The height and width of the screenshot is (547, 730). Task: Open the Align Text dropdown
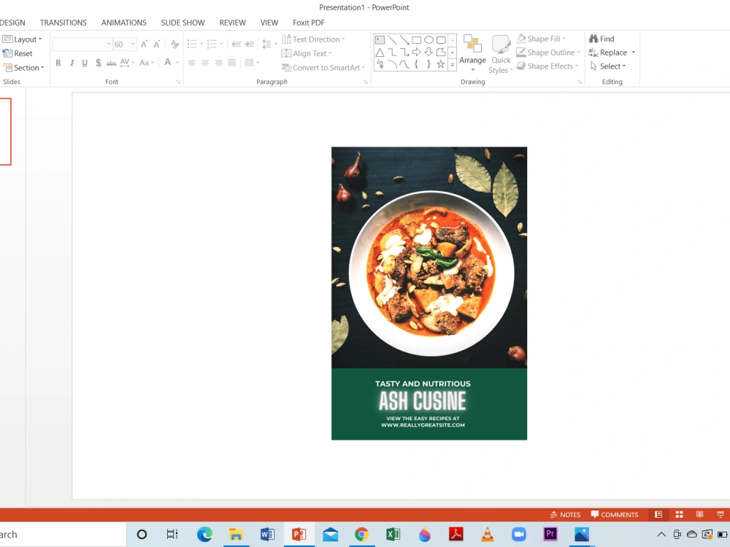click(x=307, y=53)
